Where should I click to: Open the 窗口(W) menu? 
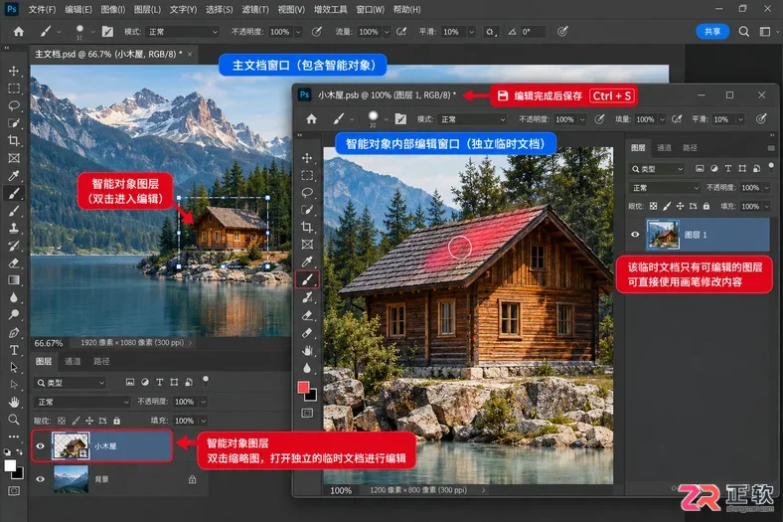tap(371, 10)
